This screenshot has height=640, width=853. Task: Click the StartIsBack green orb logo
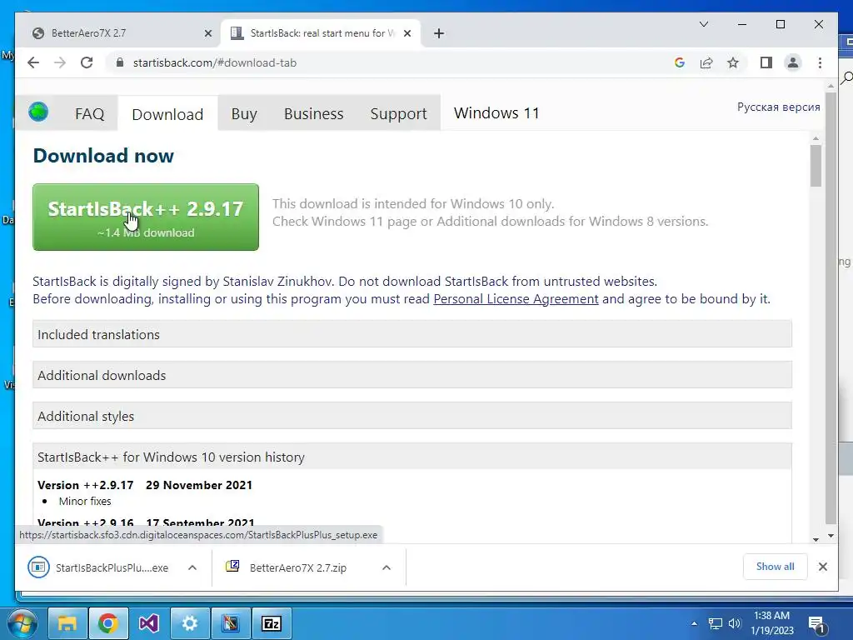click(38, 112)
